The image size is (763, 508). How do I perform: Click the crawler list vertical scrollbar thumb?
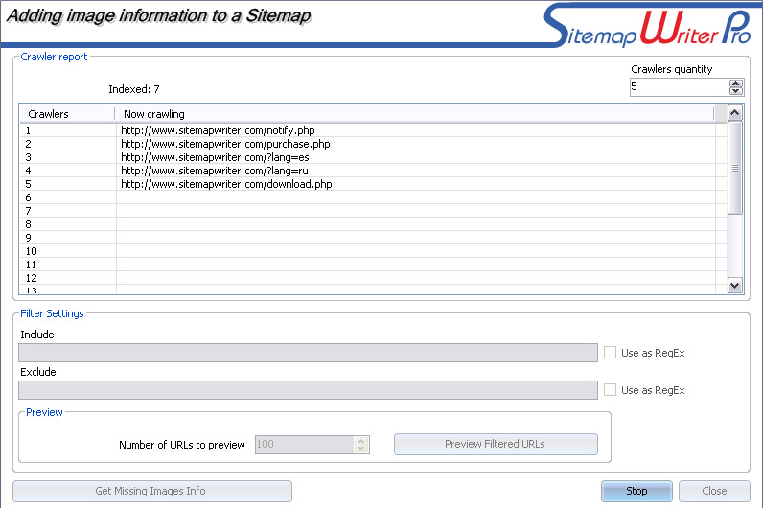[x=735, y=168]
